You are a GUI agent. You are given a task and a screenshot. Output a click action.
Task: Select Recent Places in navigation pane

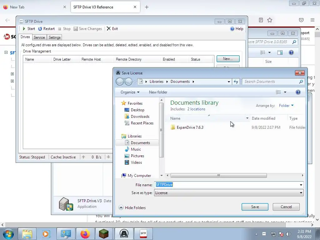pyautogui.click(x=139, y=123)
